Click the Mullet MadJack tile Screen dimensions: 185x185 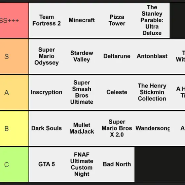tap(82, 128)
